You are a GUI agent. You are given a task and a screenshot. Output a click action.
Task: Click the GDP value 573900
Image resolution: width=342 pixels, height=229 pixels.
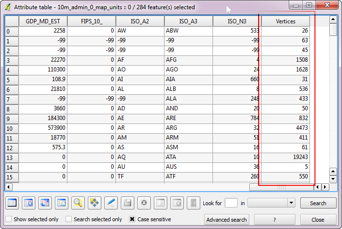[43, 128]
